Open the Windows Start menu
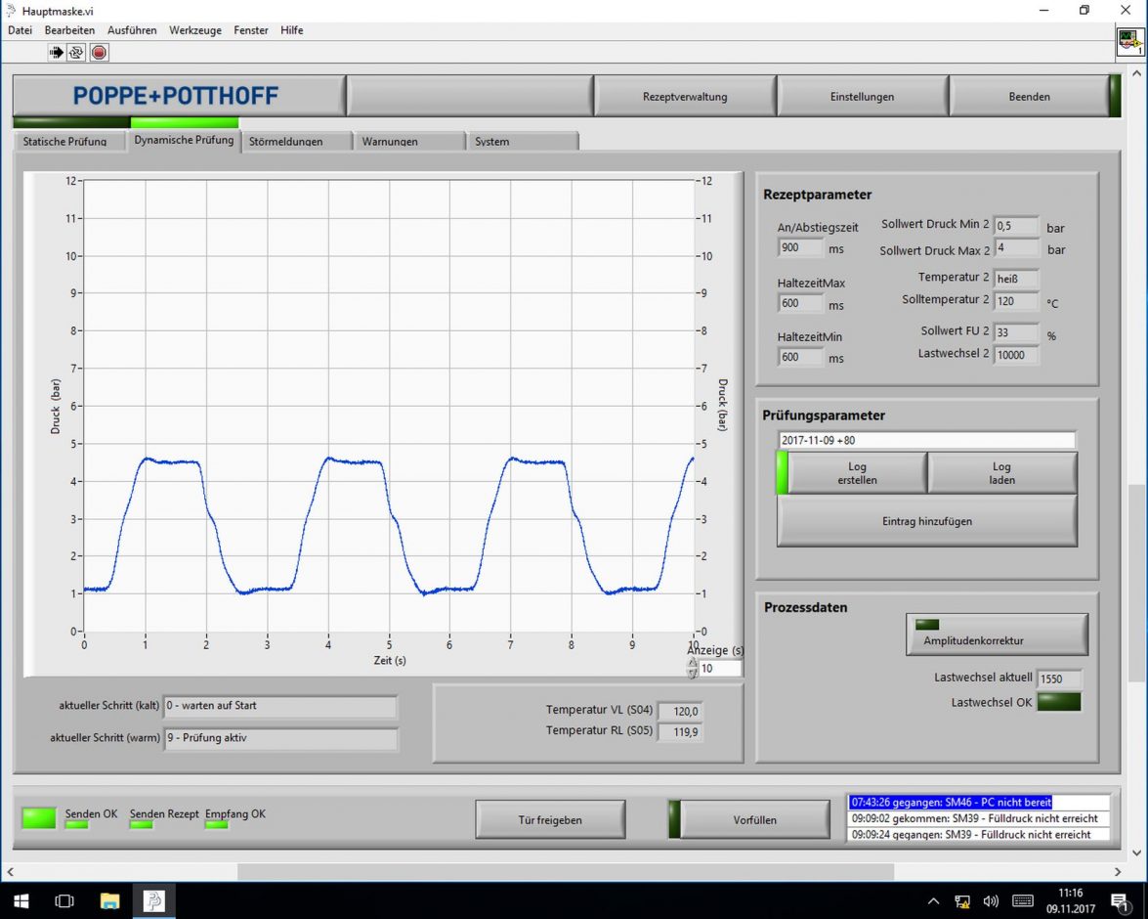Screen dimensions: 1148x919 pyautogui.click(x=21, y=900)
